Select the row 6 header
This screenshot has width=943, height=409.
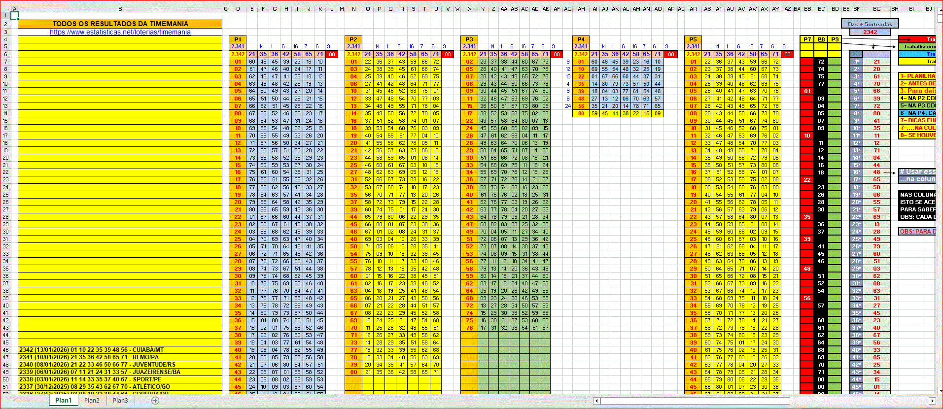pos(5,54)
